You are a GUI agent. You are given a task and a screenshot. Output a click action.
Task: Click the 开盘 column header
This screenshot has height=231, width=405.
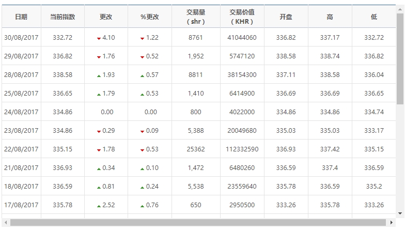(x=286, y=17)
